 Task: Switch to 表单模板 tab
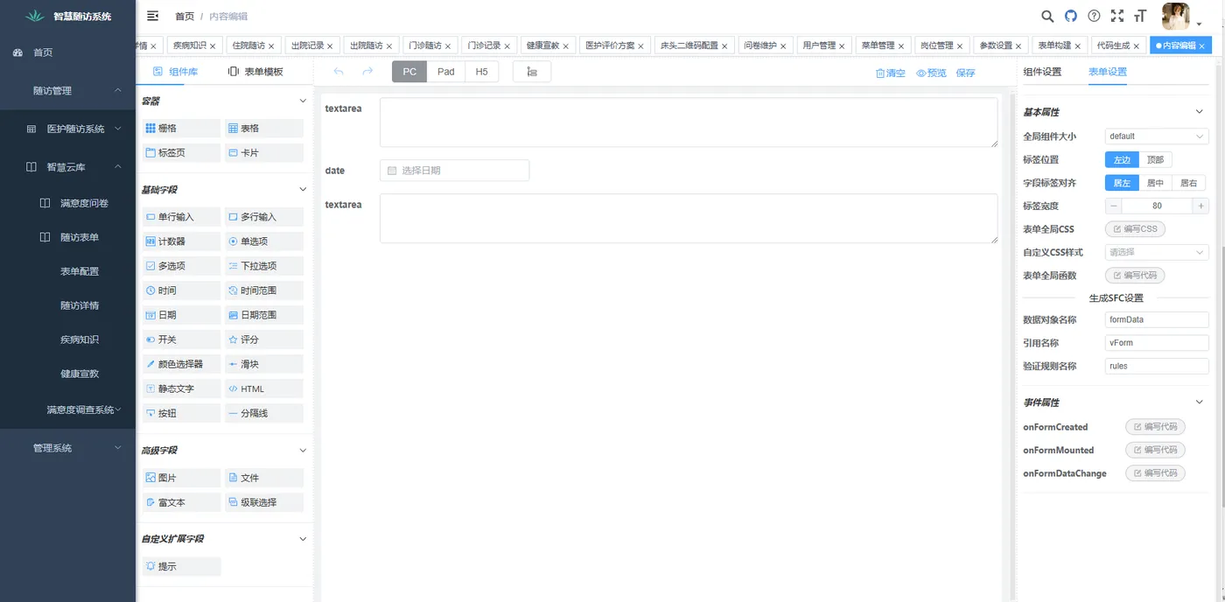click(255, 72)
